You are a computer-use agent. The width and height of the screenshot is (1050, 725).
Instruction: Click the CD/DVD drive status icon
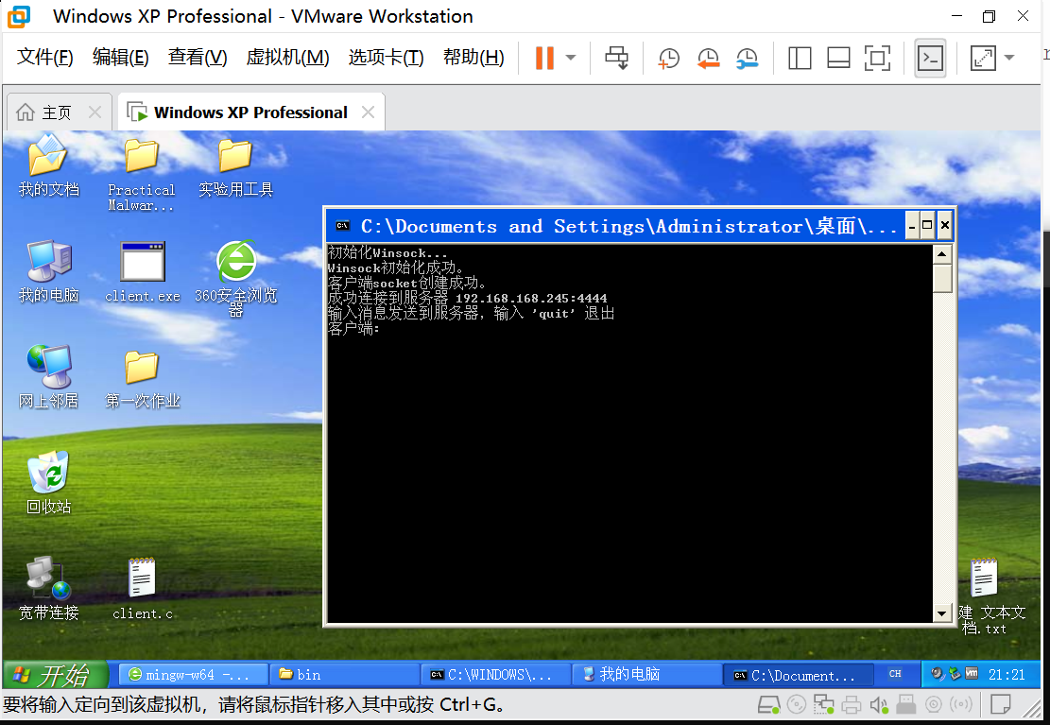[x=797, y=705]
